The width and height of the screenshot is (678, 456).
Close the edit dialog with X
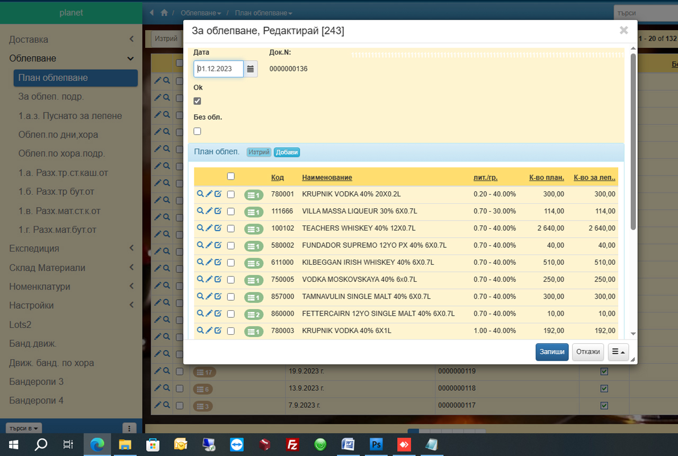[x=624, y=31]
